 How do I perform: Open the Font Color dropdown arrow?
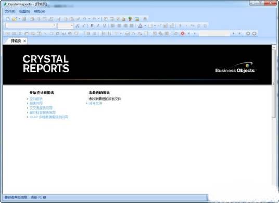[145, 26]
